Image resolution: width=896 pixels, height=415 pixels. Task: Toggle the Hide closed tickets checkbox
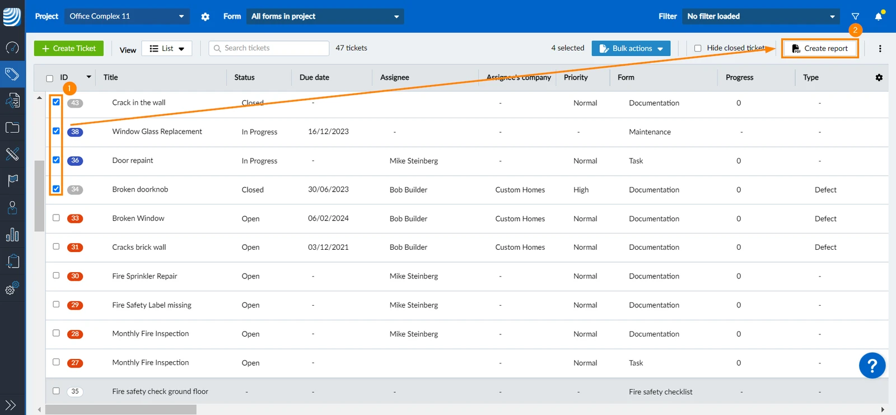click(x=698, y=48)
